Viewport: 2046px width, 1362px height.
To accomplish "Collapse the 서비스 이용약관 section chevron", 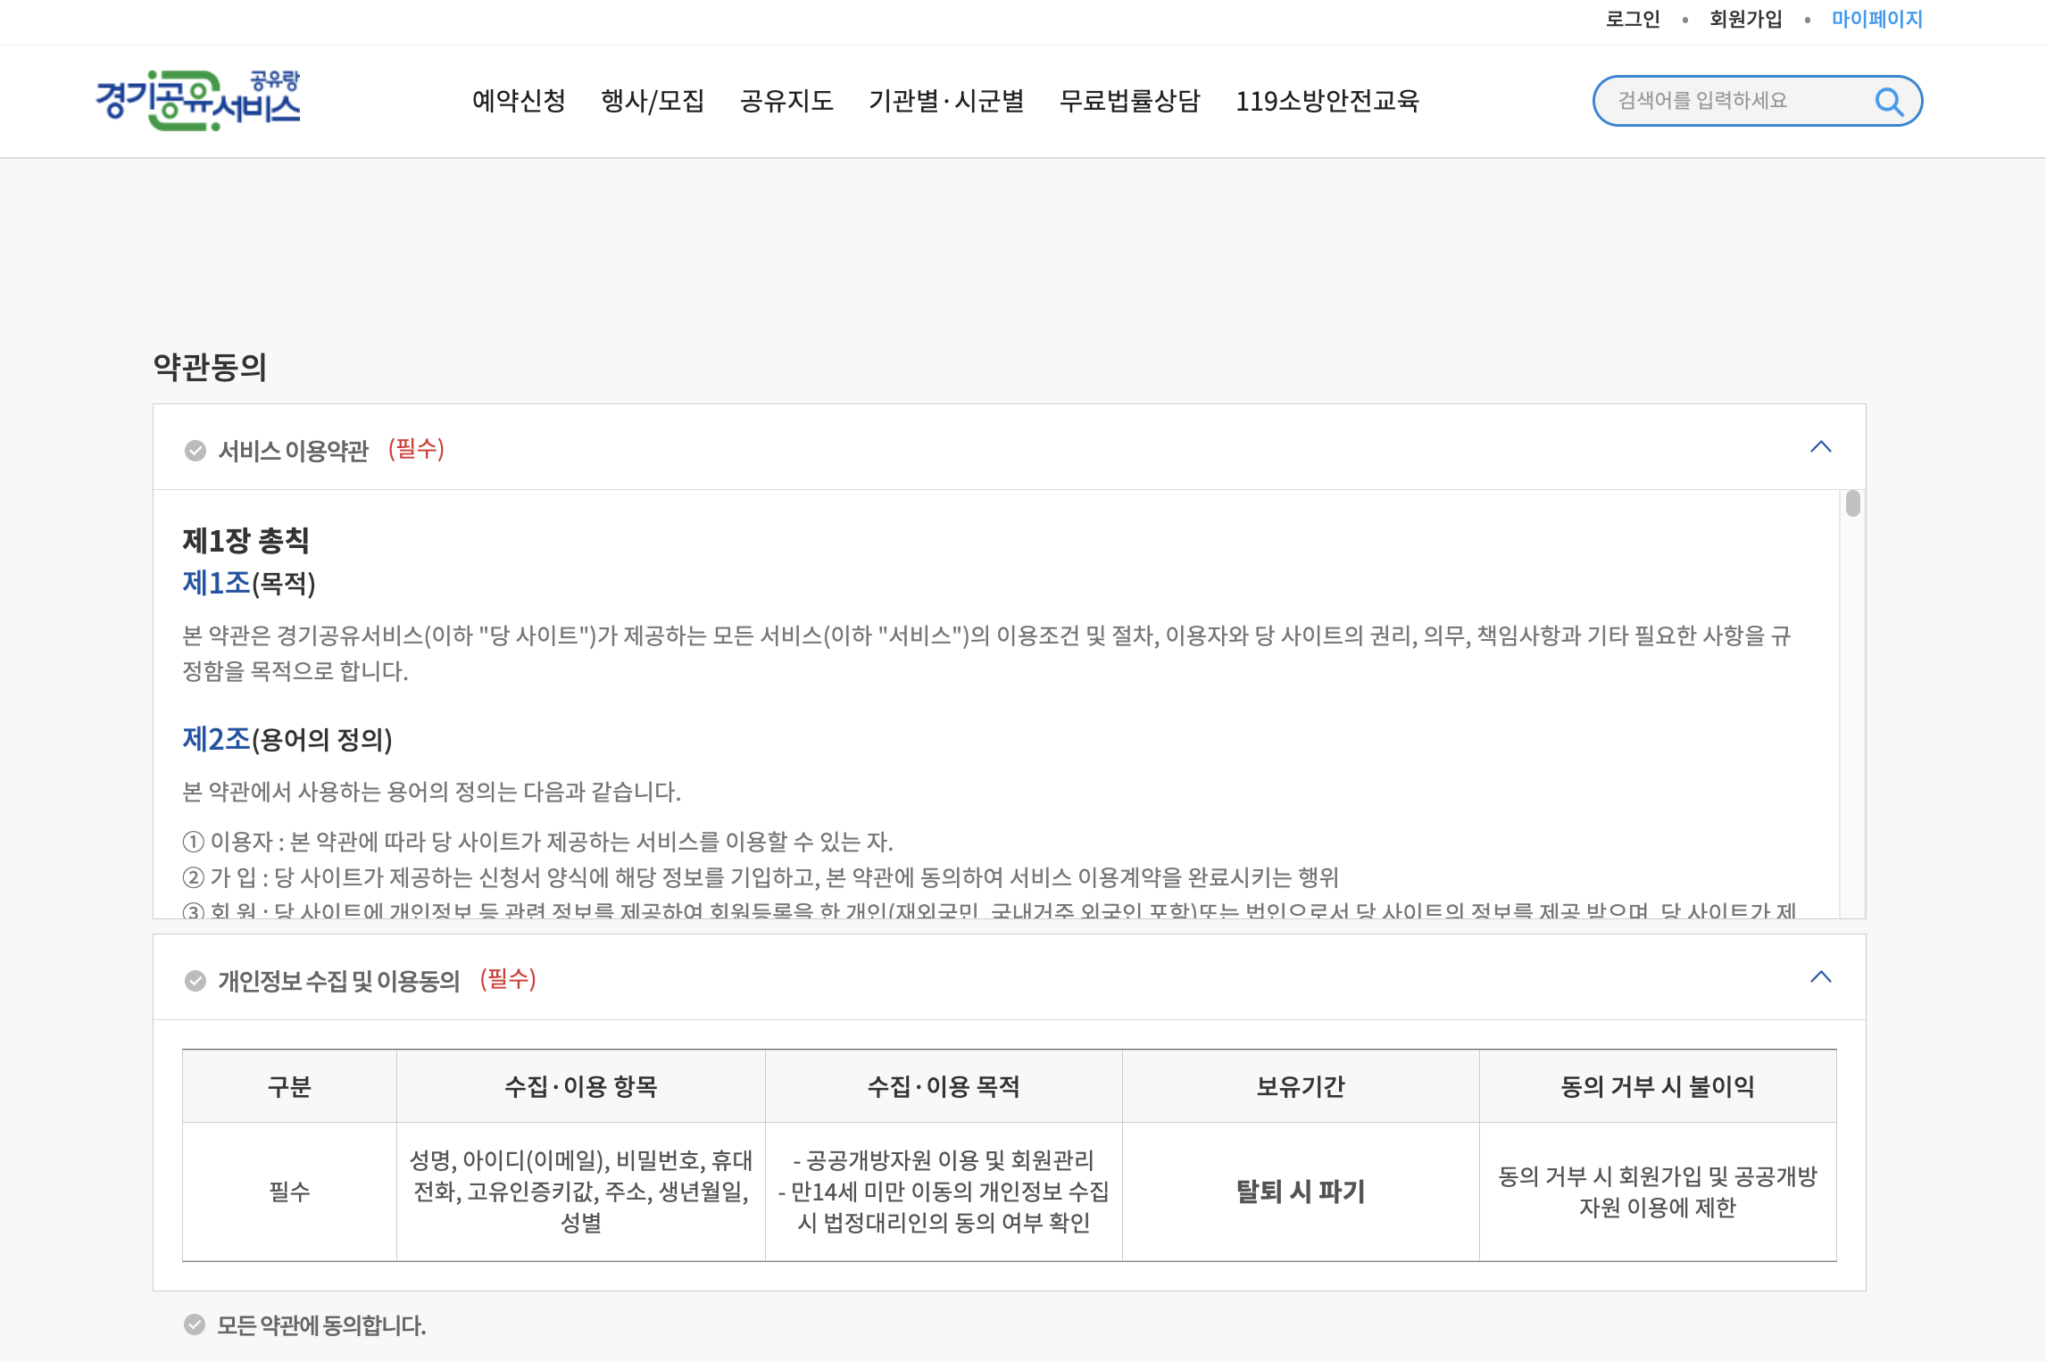I will click(x=1820, y=447).
